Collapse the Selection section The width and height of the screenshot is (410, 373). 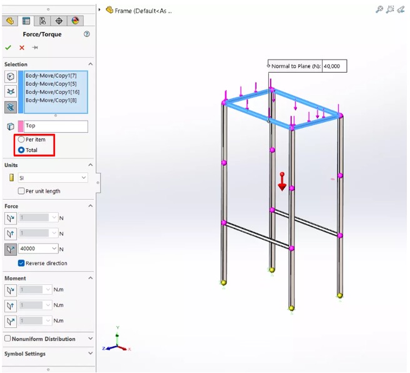91,64
